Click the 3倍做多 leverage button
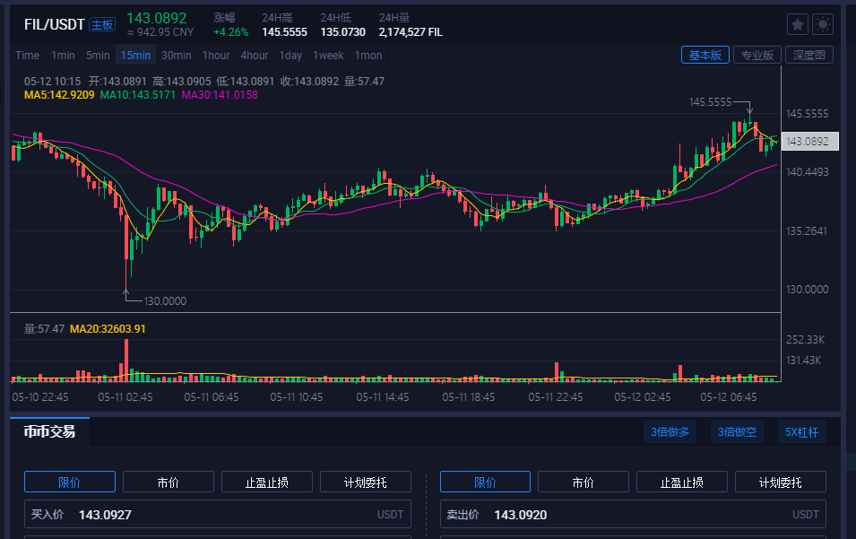The width and height of the screenshot is (856, 539). (x=669, y=431)
